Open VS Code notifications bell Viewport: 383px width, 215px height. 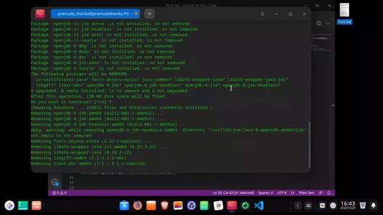pos(329,193)
